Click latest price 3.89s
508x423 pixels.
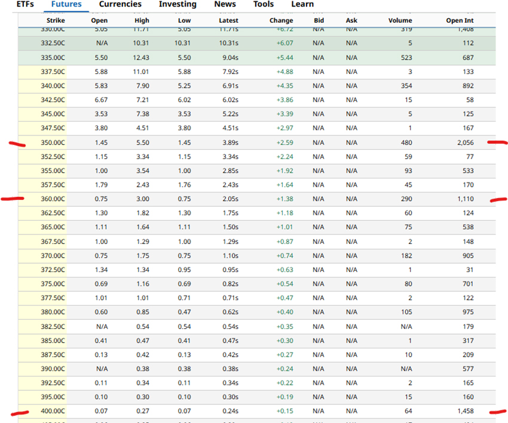tap(230, 143)
